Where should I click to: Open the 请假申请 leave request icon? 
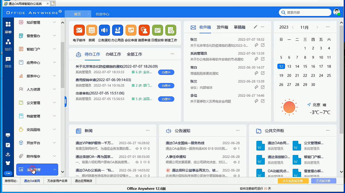[x=144, y=30]
